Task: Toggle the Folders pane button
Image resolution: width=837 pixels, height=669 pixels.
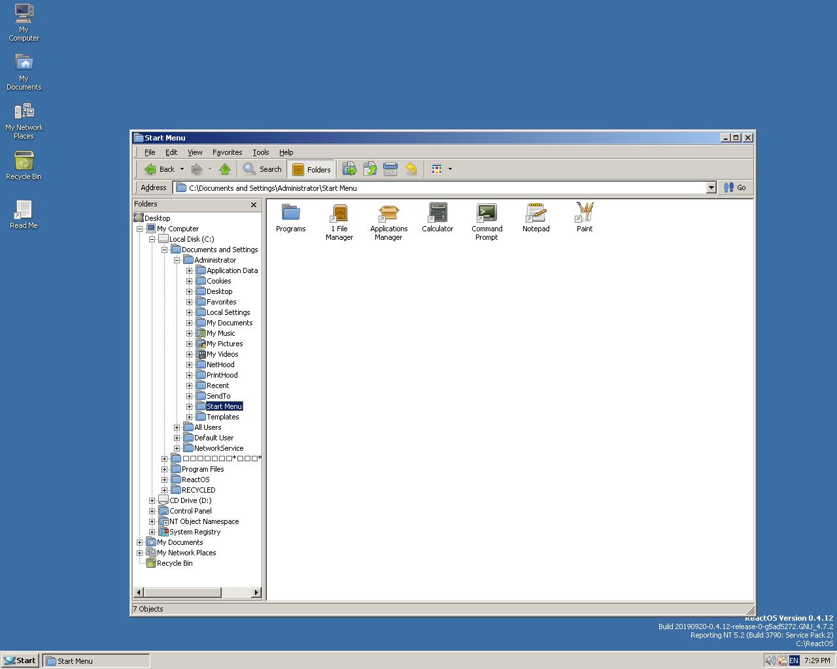Action: [x=311, y=169]
